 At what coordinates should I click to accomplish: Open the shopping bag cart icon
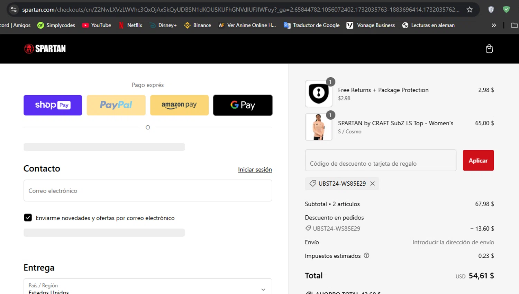click(489, 49)
